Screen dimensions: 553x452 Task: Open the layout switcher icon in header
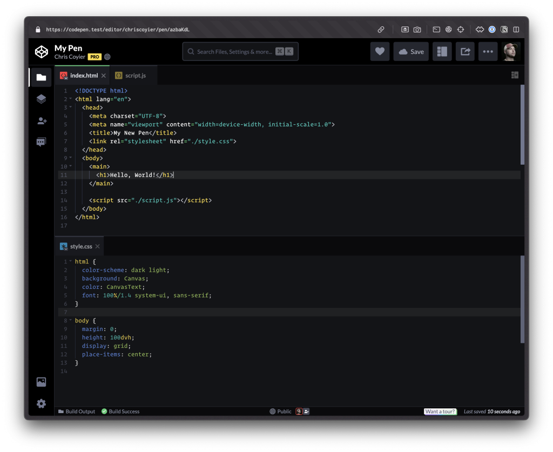tap(442, 52)
